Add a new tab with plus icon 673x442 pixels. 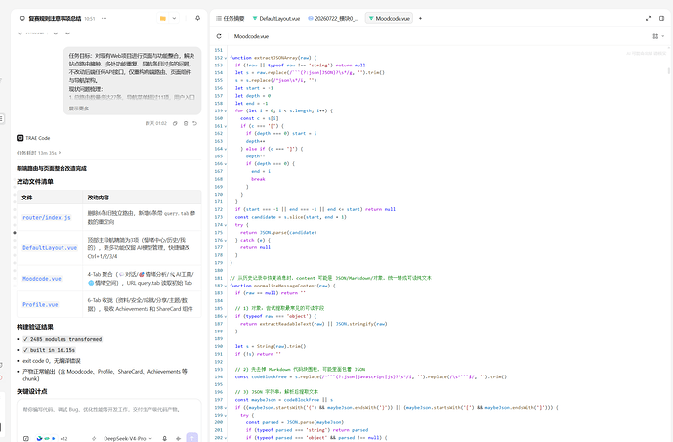tap(420, 18)
